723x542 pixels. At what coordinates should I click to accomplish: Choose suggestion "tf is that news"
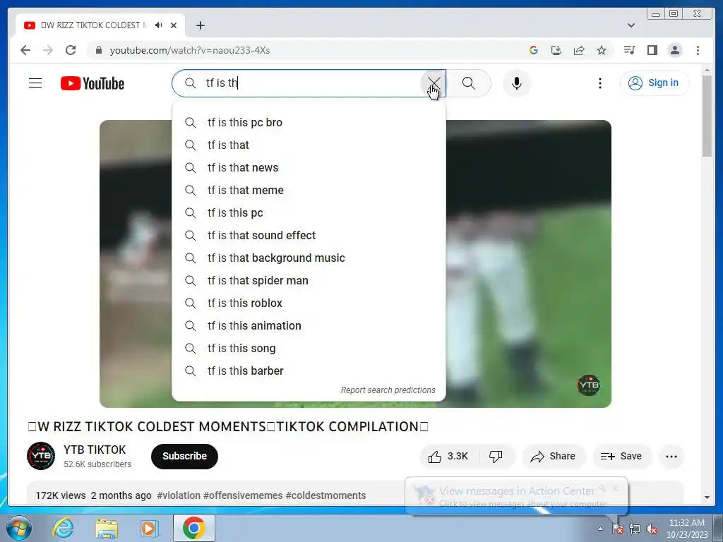(x=309, y=168)
